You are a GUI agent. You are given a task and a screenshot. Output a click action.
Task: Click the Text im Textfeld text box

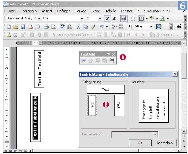39,69
